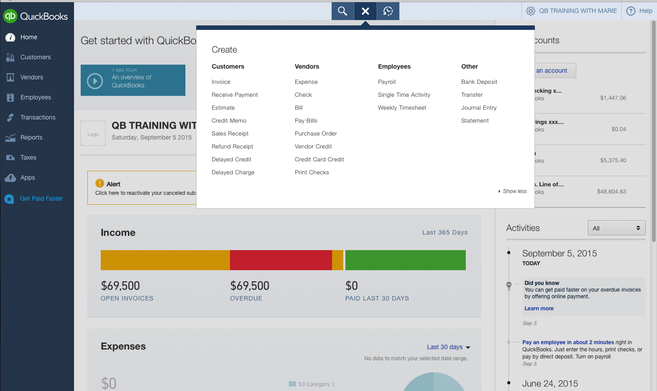Select Purchase Order option
This screenshot has width=657, height=391.
(316, 134)
